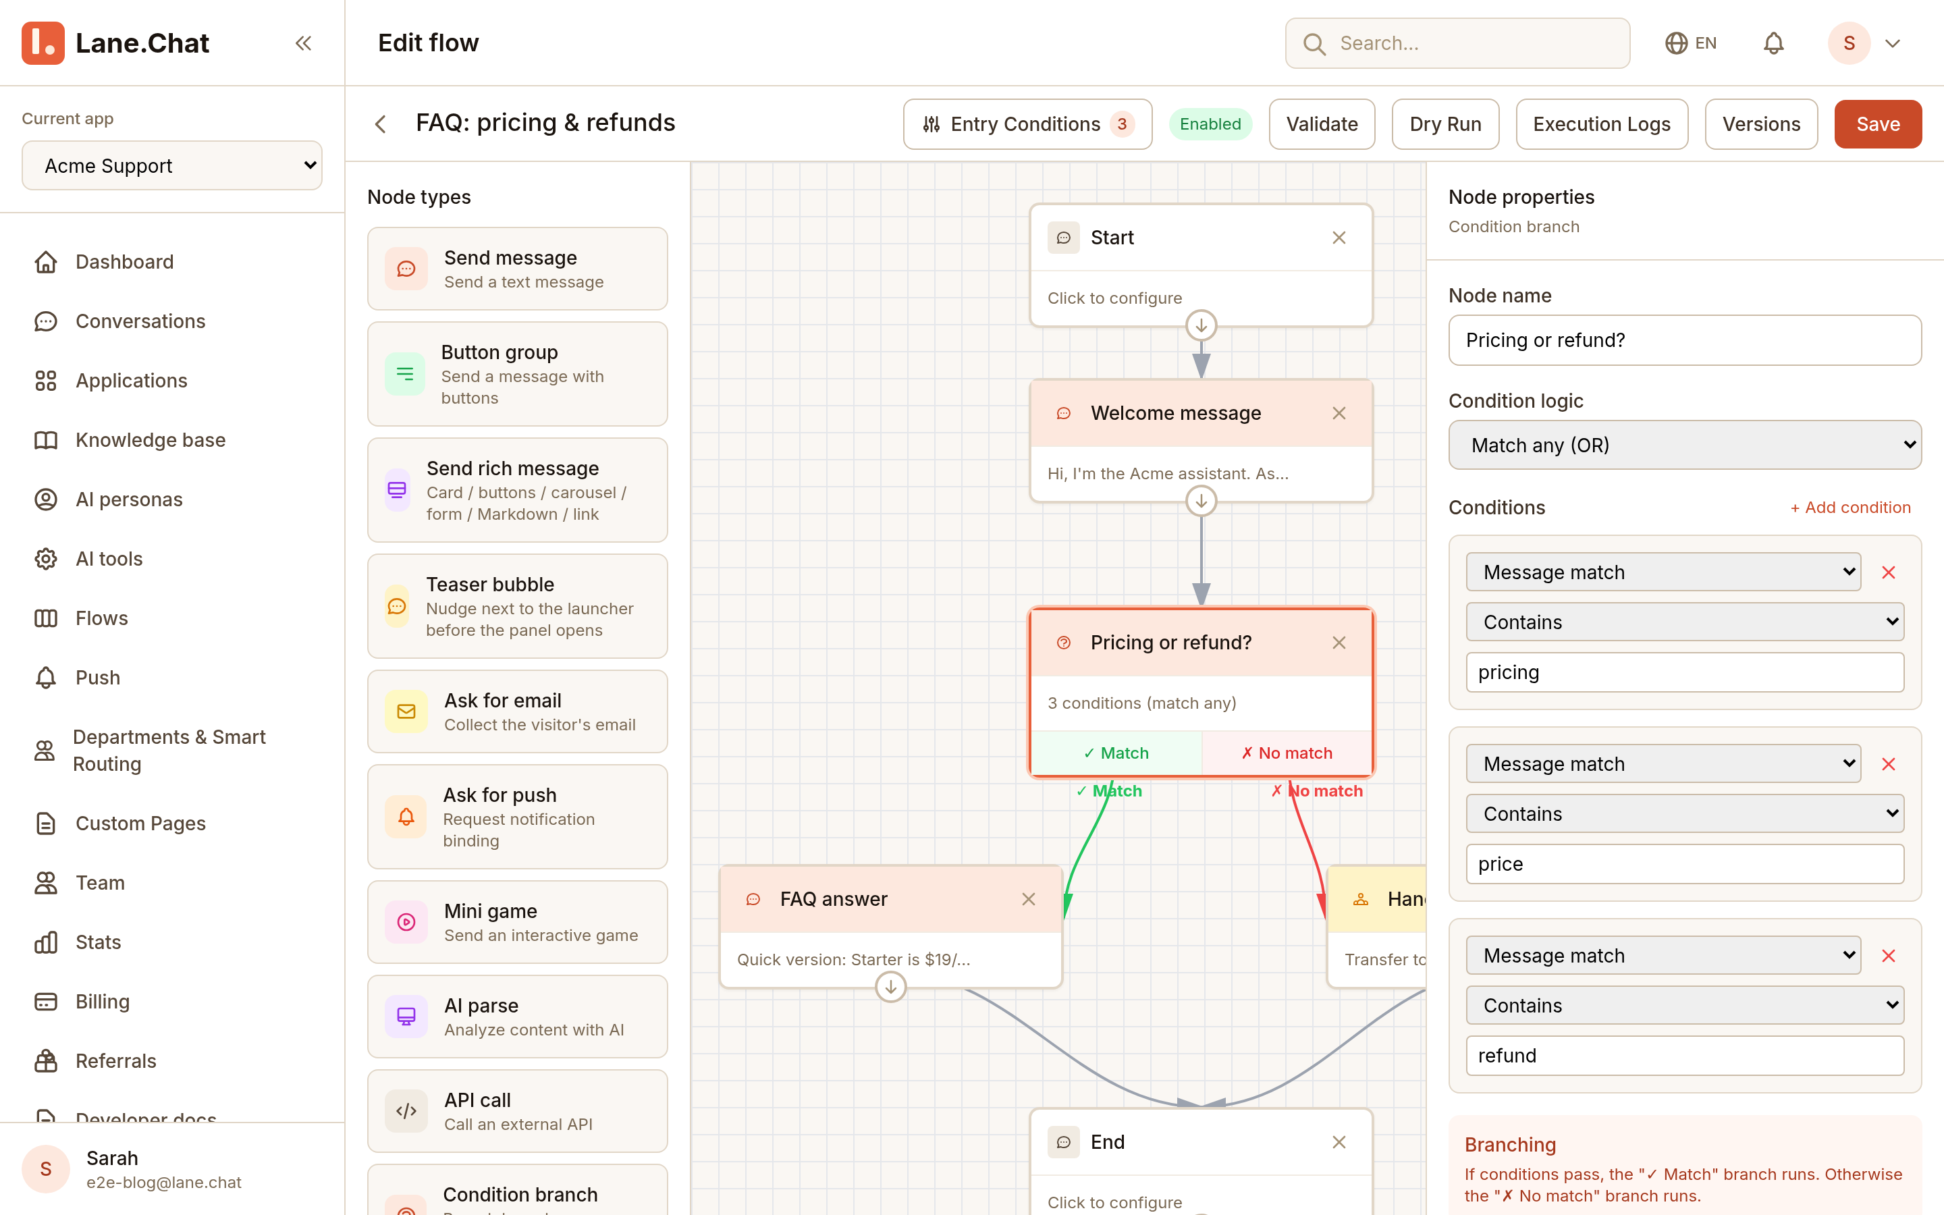Viewport: 1944px width, 1215px height.
Task: Open the Acme Support app dropdown
Action: (172, 165)
